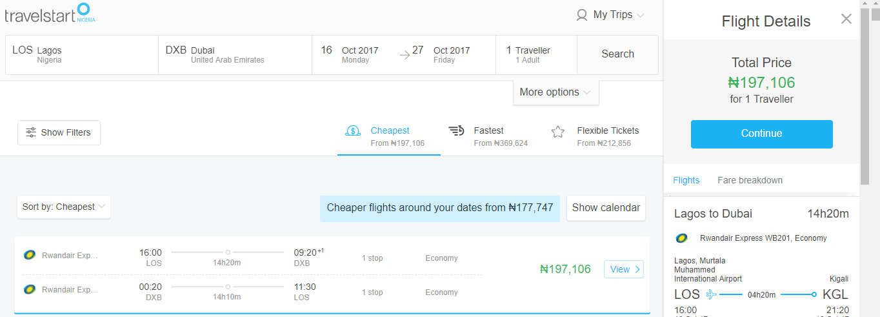Image resolution: width=880 pixels, height=317 pixels.
Task: Expand the More options dropdown
Action: tap(555, 92)
